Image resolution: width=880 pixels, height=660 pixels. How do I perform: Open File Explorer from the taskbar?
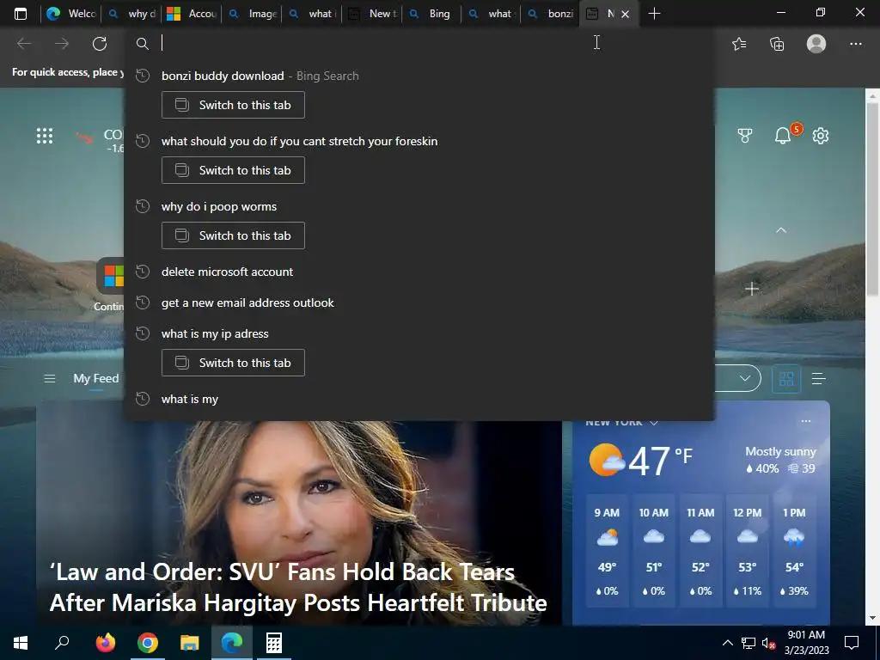click(190, 643)
